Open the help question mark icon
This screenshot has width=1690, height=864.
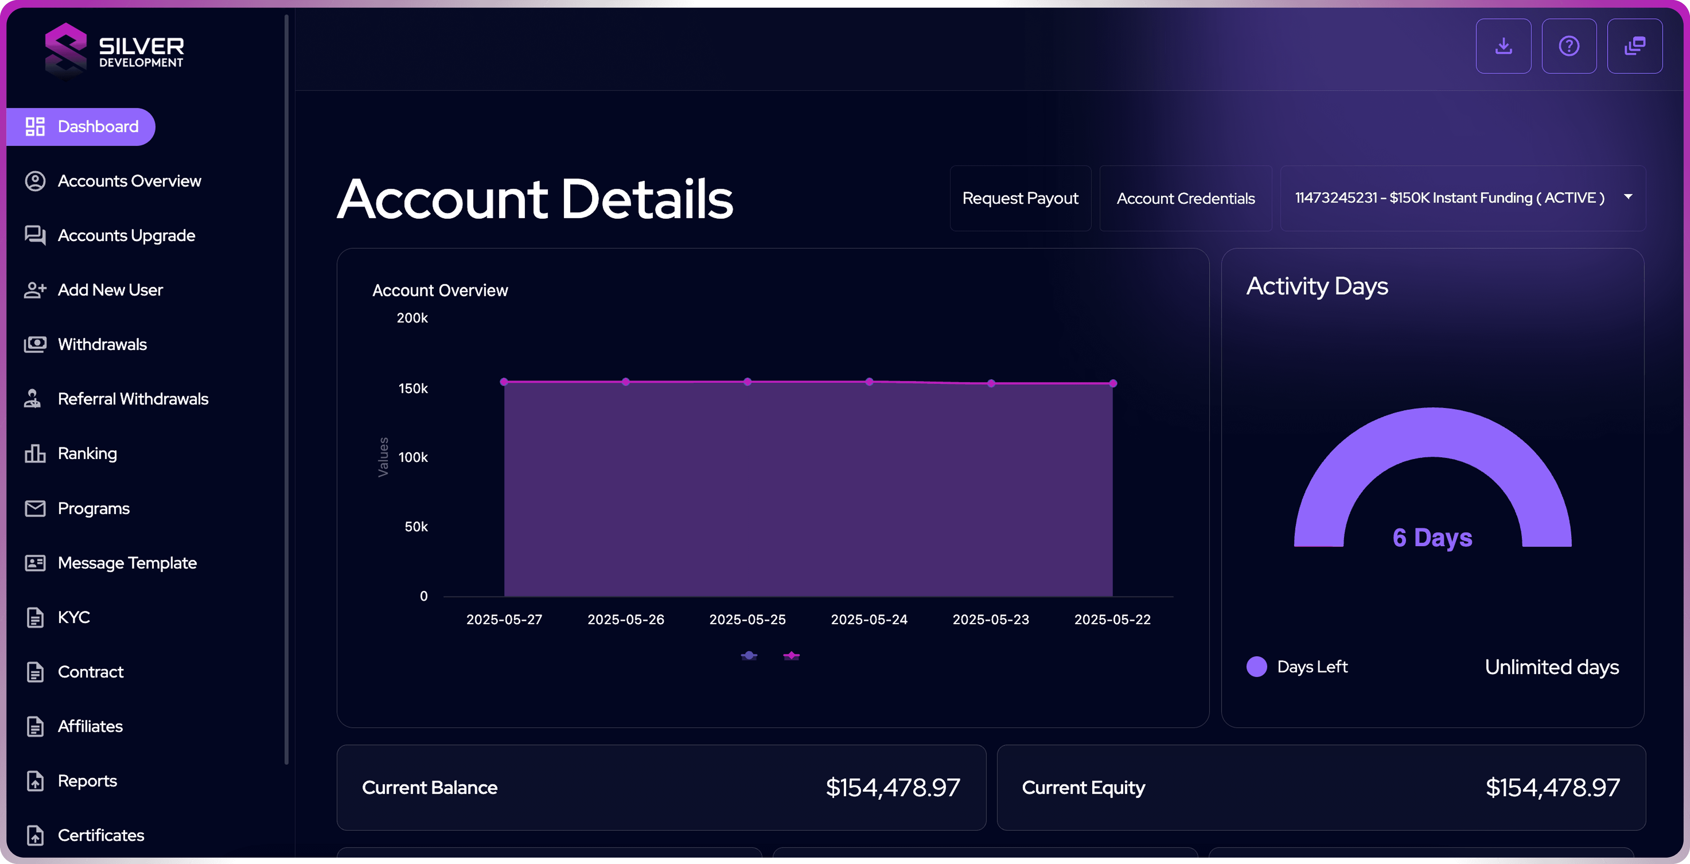[1569, 46]
